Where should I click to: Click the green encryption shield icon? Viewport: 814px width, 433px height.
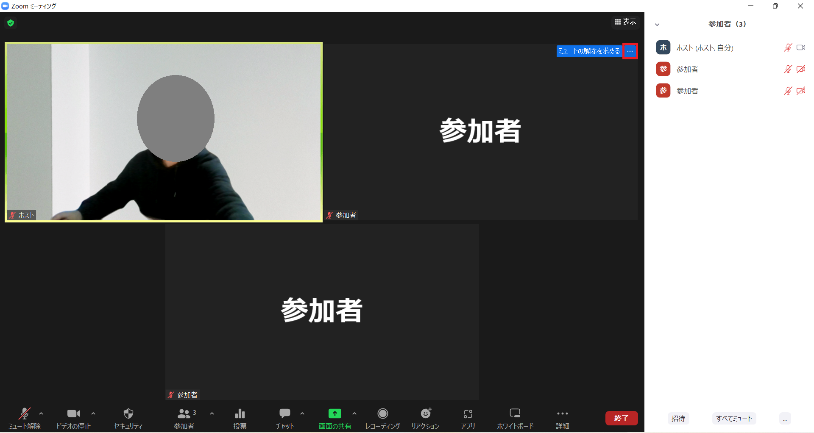[11, 23]
